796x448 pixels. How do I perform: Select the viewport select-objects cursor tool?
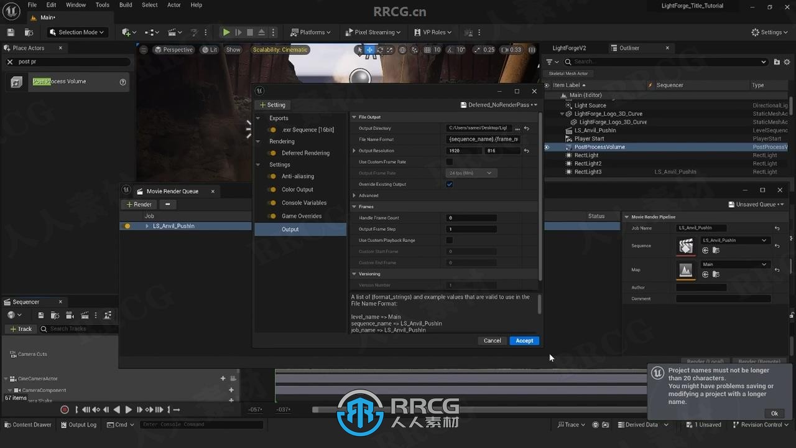pyautogui.click(x=359, y=50)
